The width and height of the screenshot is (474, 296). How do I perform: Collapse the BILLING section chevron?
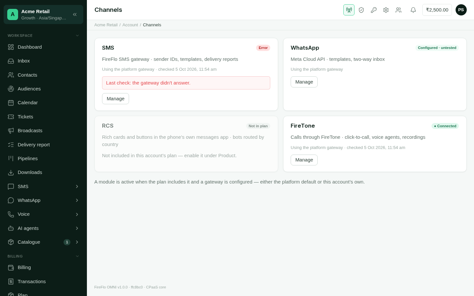click(x=77, y=256)
